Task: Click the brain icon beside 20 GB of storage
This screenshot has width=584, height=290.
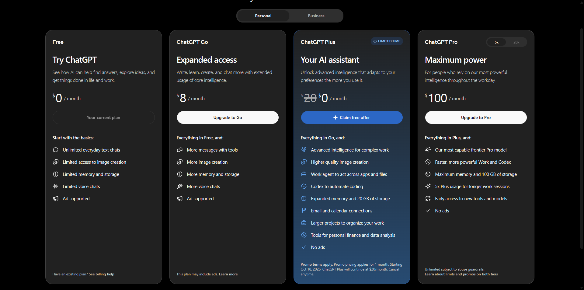Action: 304,198
